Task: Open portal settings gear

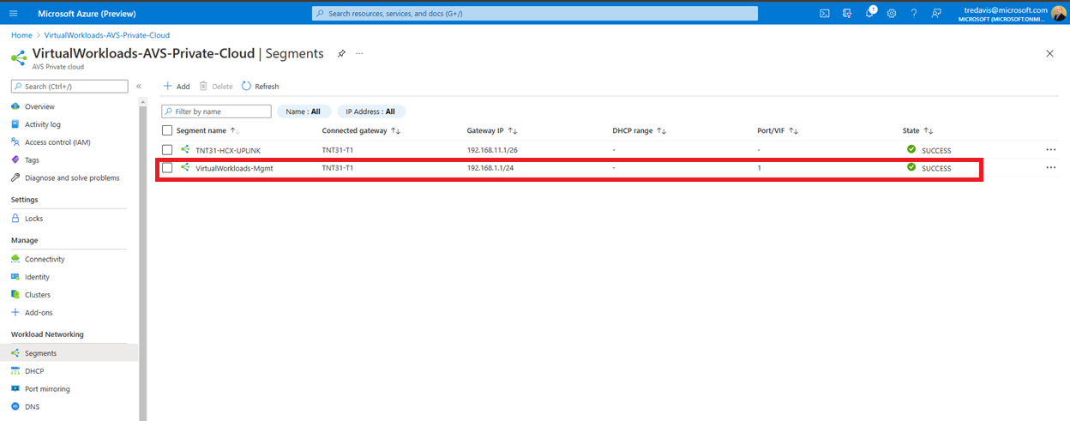Action: pos(892,13)
